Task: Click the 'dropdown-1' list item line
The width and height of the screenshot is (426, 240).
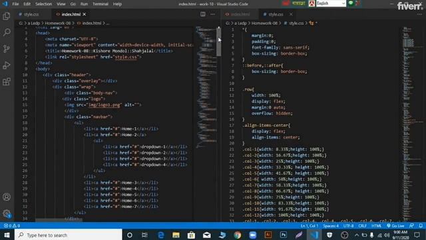Action: click(x=145, y=147)
